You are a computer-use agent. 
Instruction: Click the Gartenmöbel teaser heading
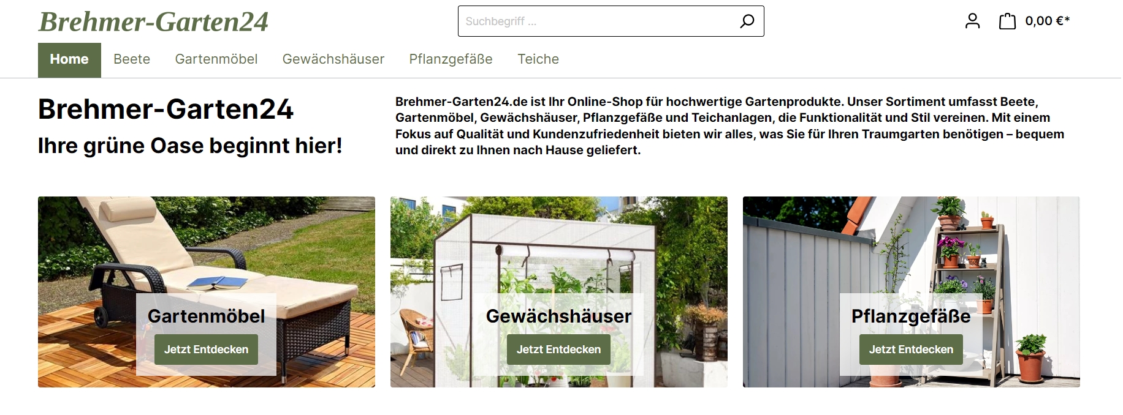207,316
